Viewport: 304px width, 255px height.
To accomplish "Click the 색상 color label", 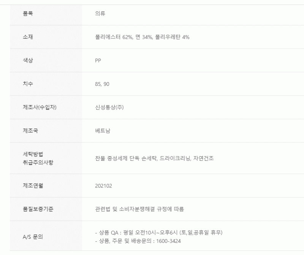I will 28,60.
